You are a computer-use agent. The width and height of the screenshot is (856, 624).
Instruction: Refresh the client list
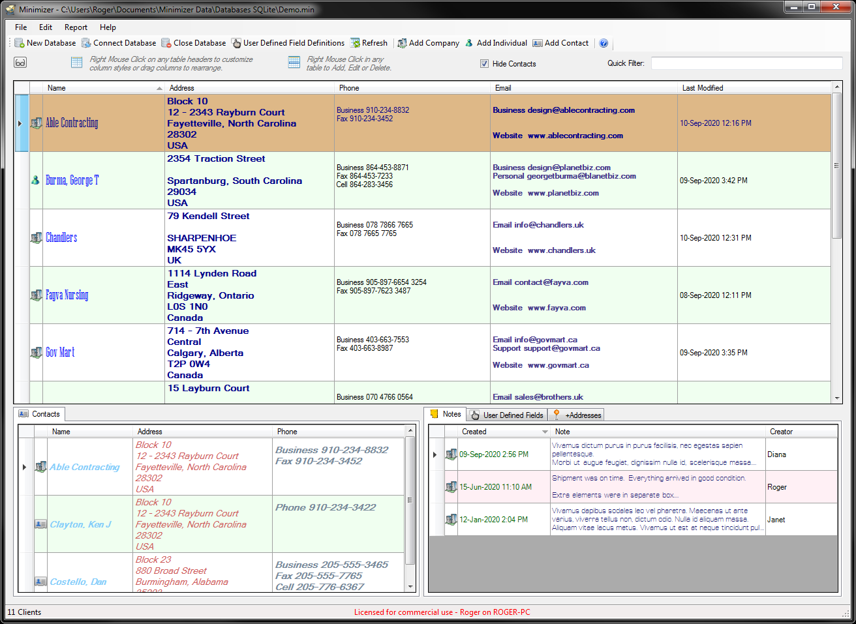(x=369, y=43)
